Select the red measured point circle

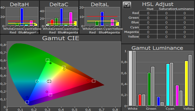(88, 80)
